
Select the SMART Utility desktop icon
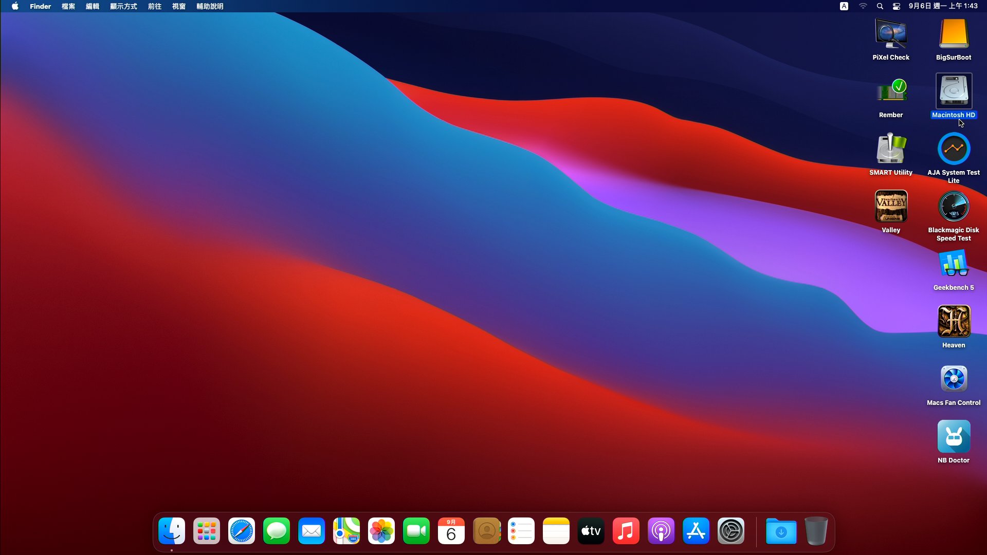point(891,149)
